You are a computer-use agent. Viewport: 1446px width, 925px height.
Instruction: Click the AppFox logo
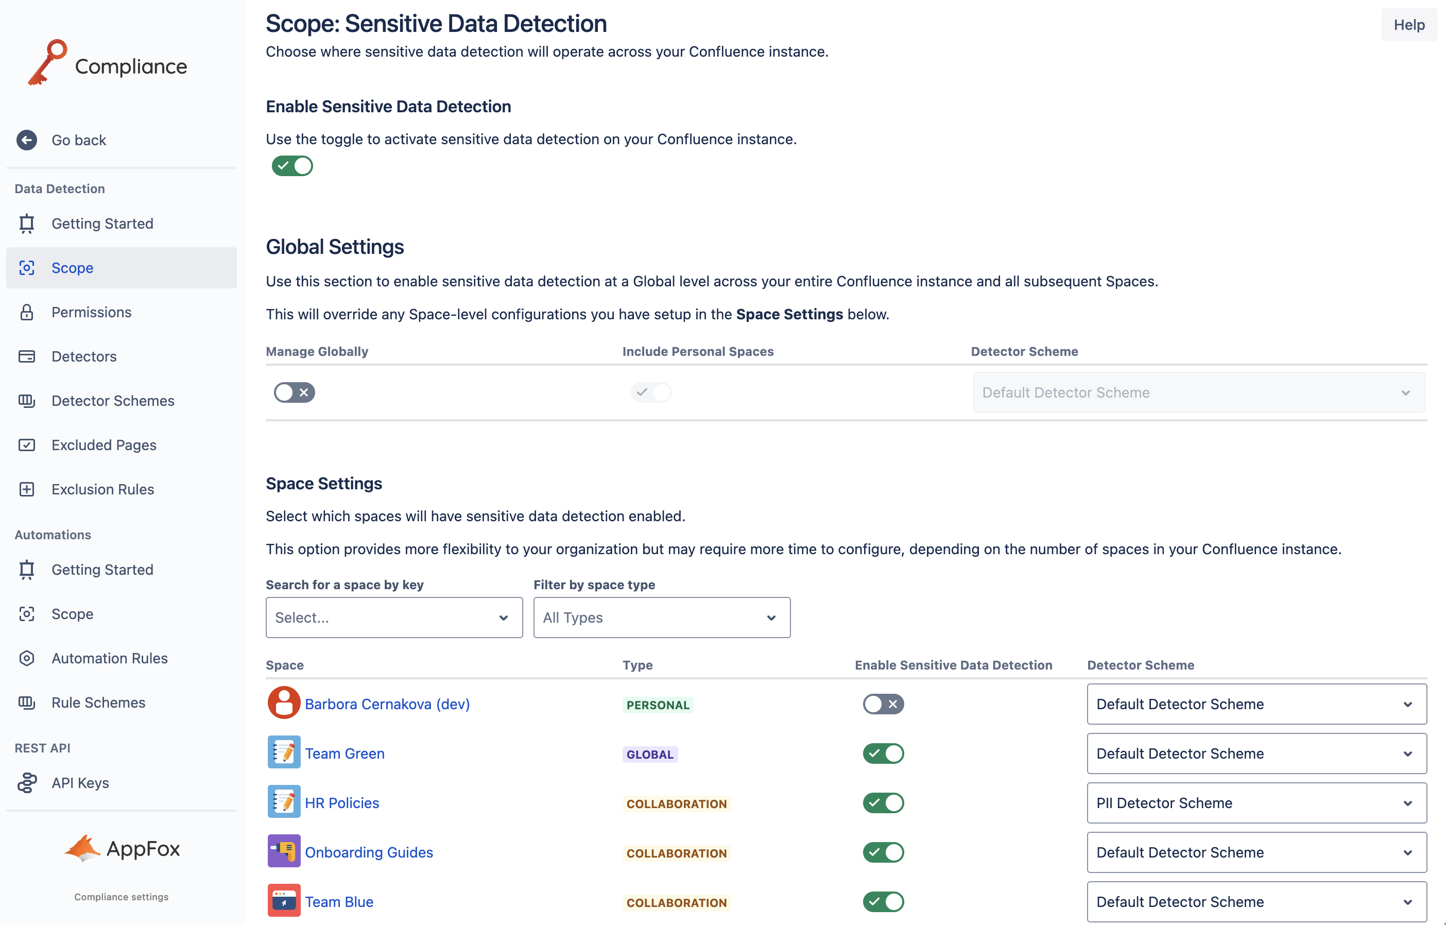(x=122, y=848)
